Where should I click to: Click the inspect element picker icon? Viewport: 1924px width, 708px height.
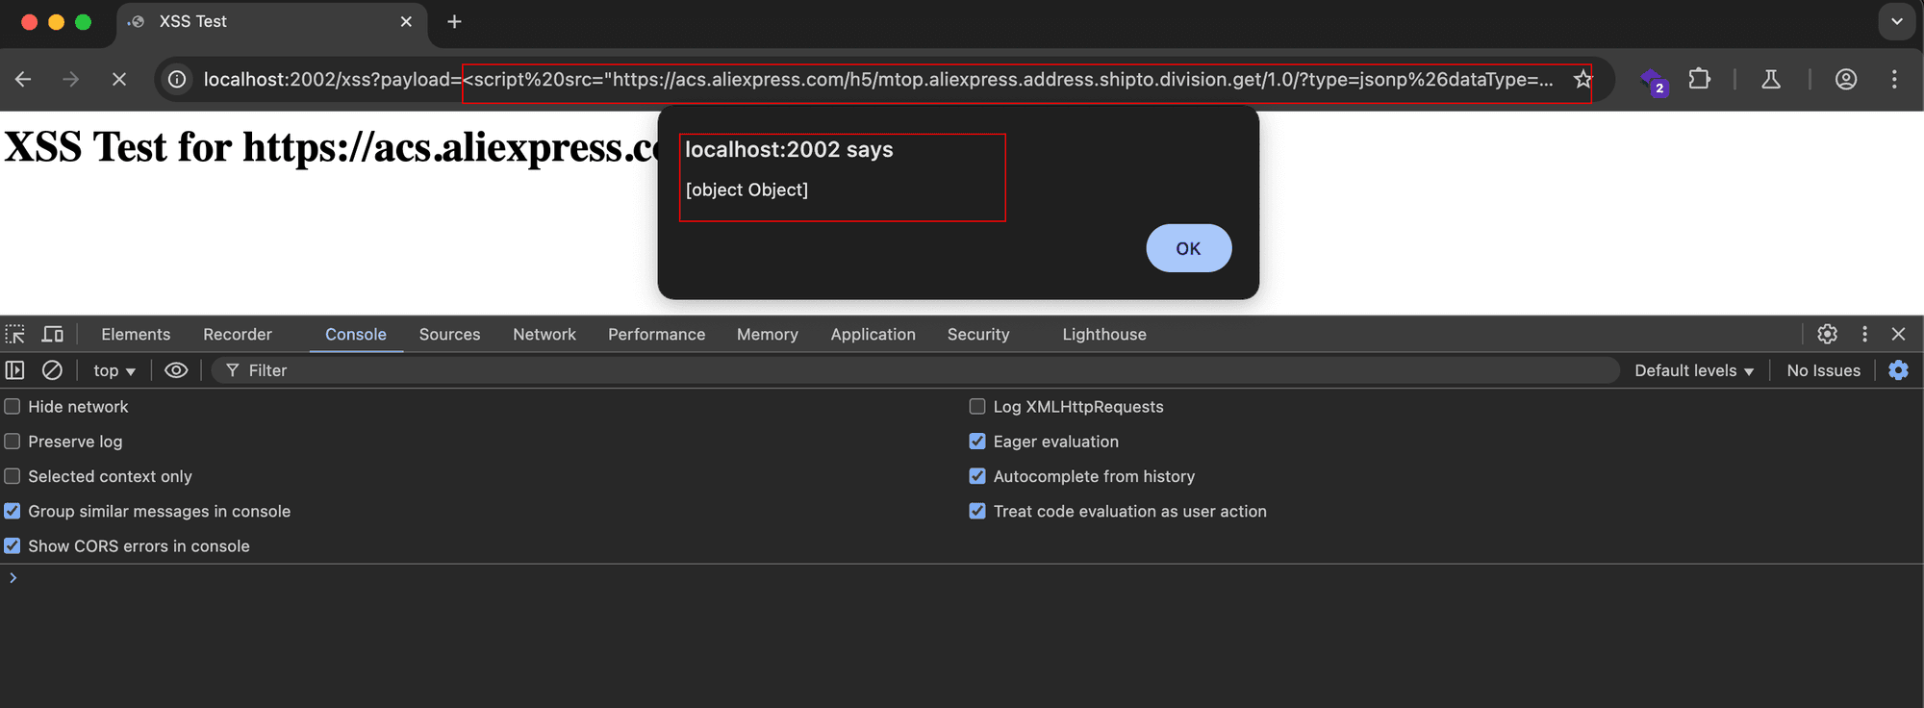click(x=15, y=334)
